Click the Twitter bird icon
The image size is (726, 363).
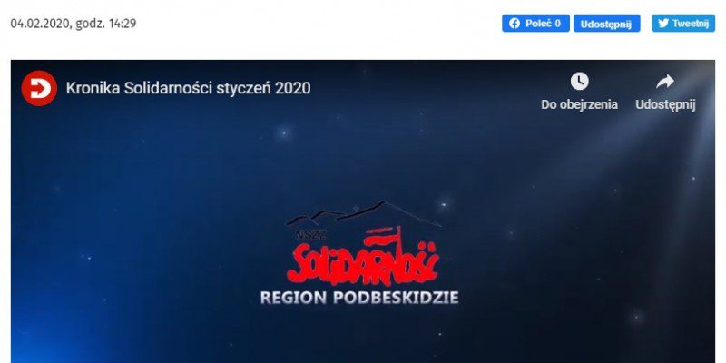pyautogui.click(x=663, y=24)
